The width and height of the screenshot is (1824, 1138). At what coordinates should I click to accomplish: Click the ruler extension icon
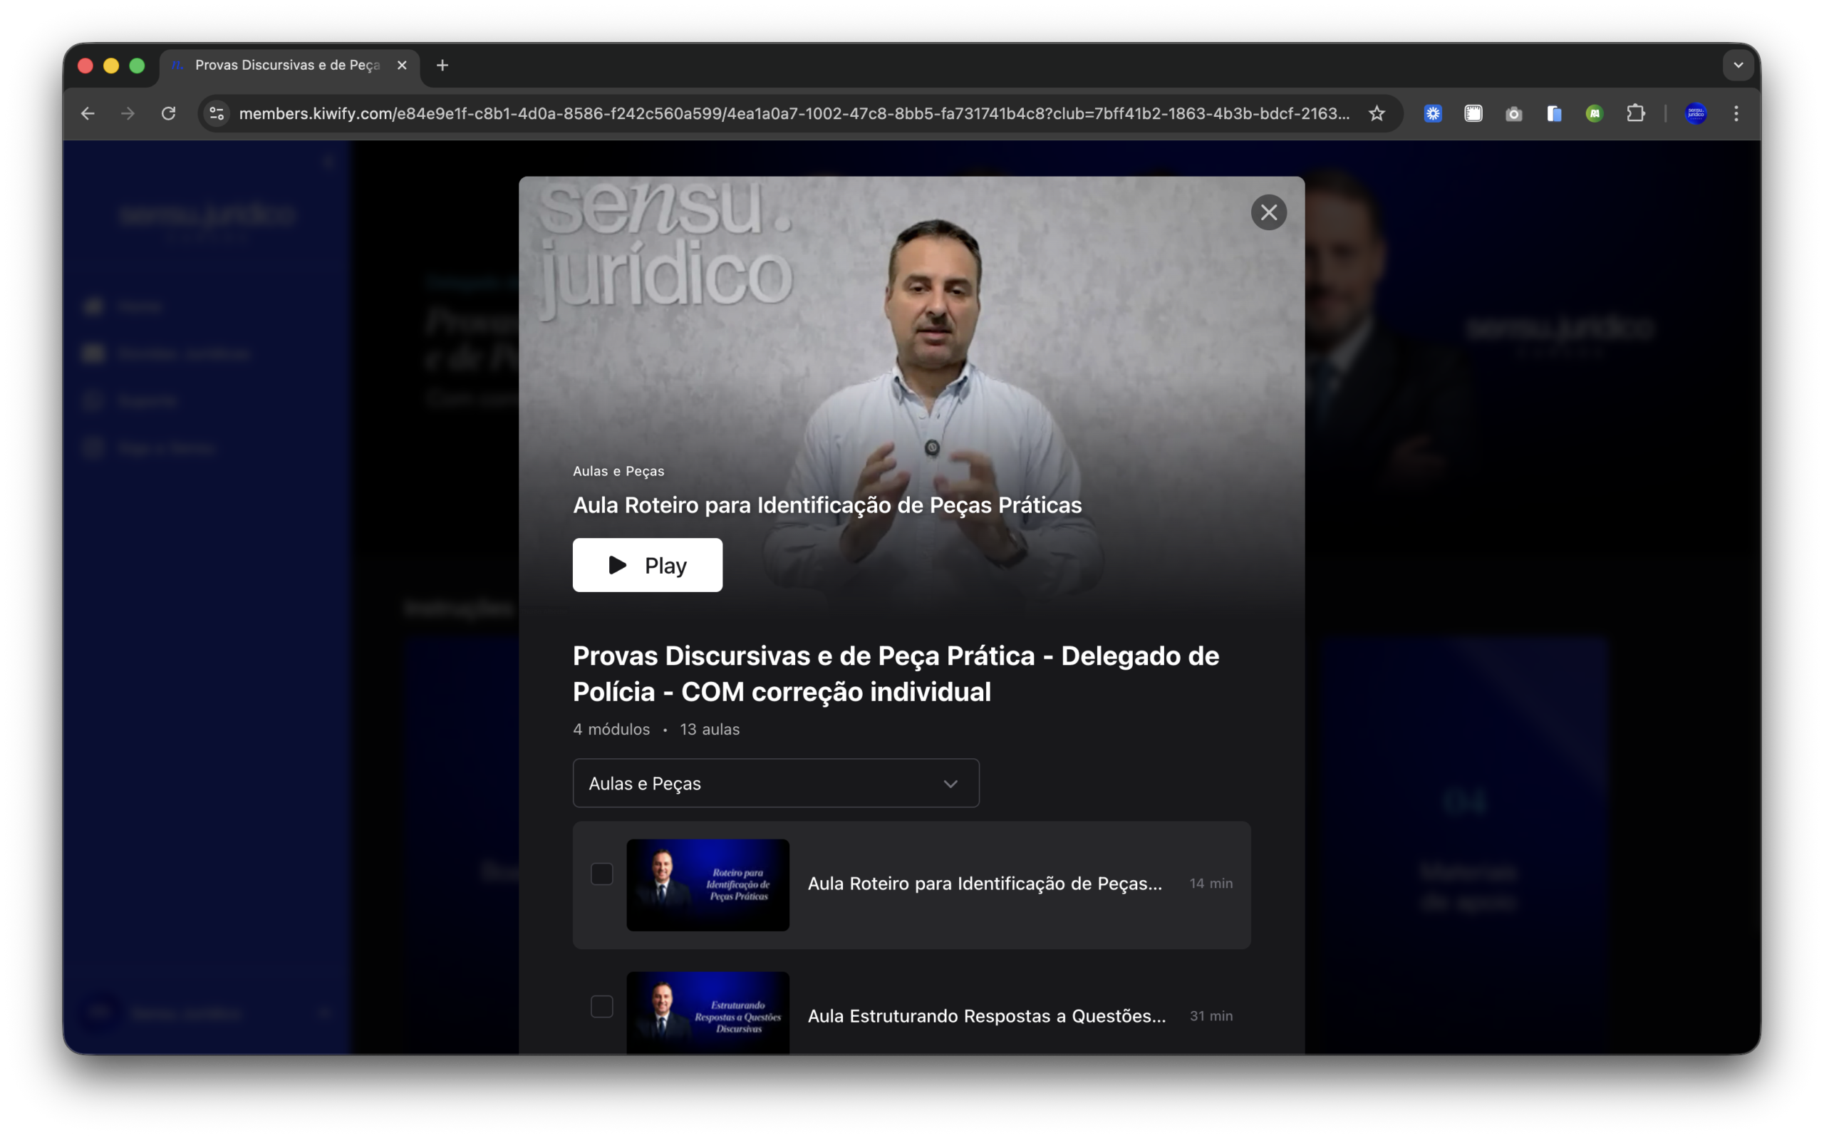tap(1473, 113)
